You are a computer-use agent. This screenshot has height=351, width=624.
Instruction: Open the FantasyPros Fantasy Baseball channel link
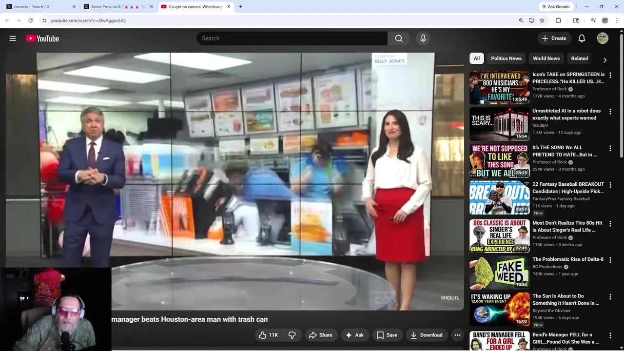click(x=561, y=199)
